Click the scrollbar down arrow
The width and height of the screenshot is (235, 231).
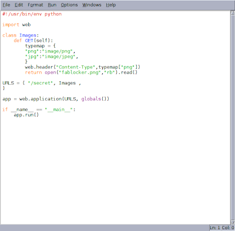click(233, 222)
